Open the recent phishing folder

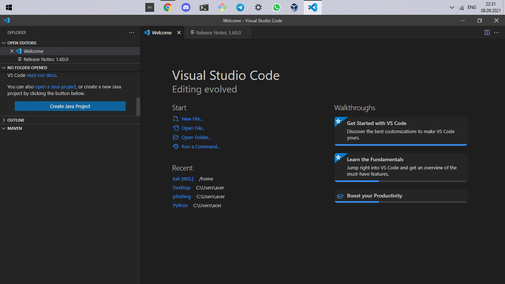point(182,197)
